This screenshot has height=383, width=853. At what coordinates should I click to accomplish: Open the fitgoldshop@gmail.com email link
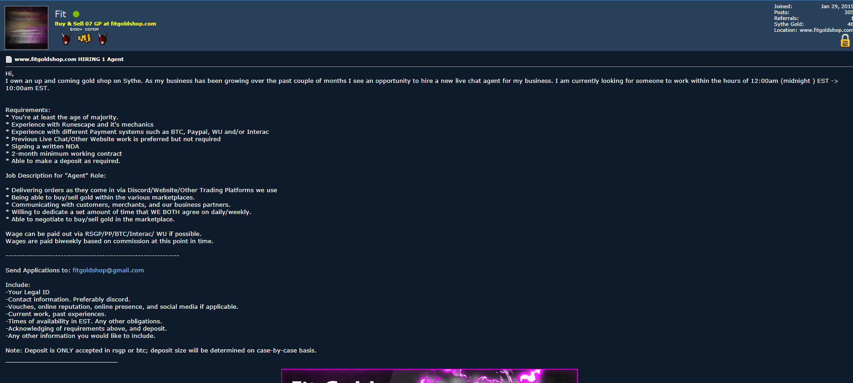tap(108, 270)
